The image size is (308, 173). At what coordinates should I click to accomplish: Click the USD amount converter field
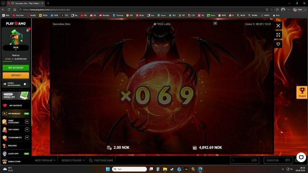[x=245, y=160]
